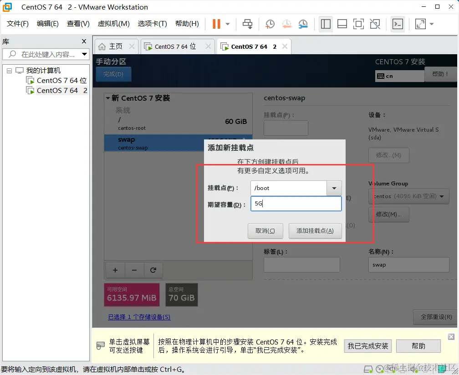459x375 pixels.
Task: Switch to the 主页 tab
Action: coord(114,46)
